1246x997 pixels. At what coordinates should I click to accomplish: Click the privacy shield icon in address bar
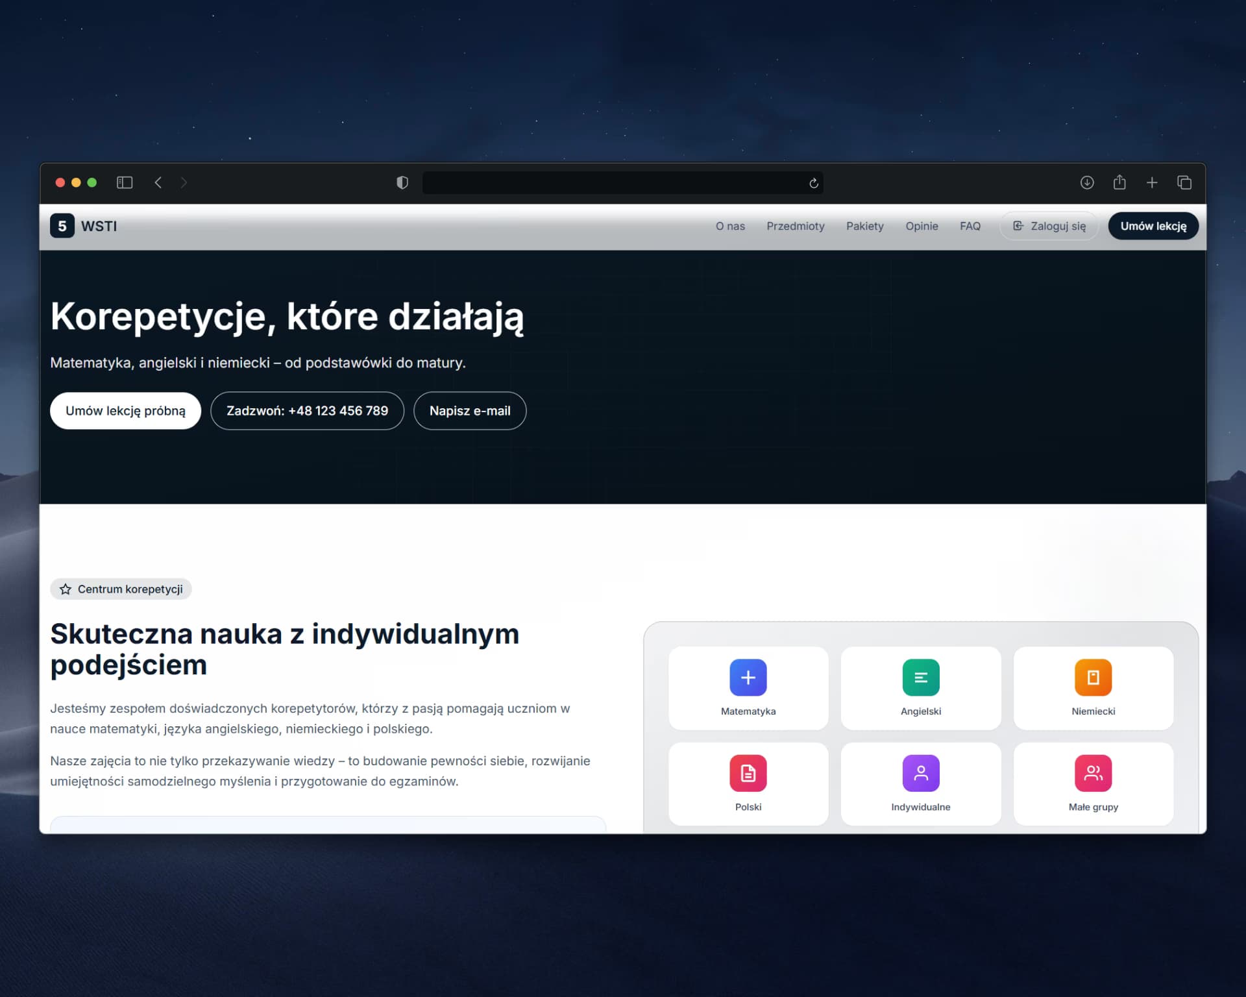[402, 182]
